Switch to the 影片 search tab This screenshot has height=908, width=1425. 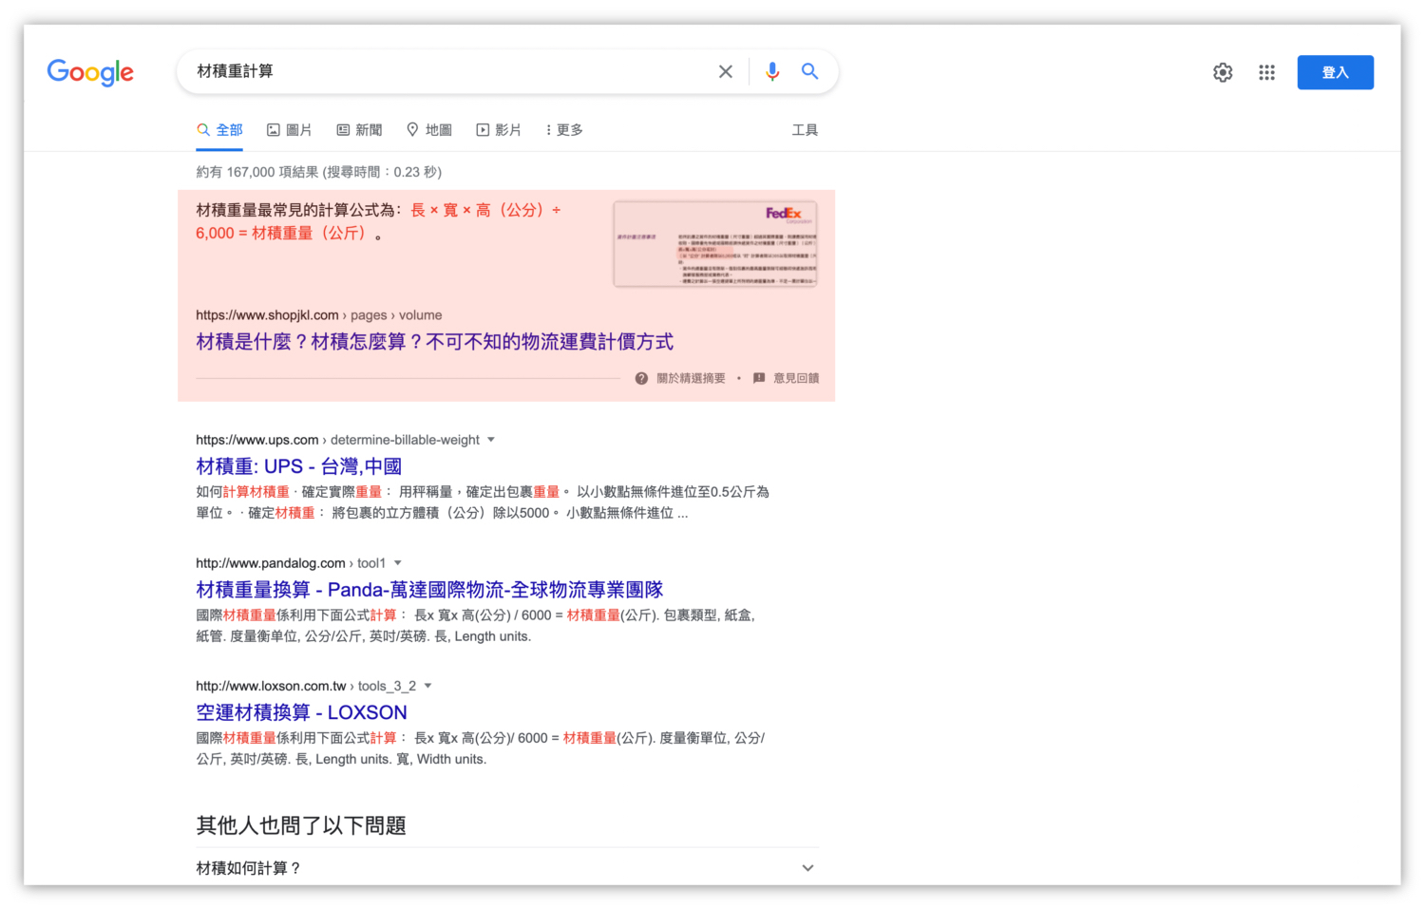pos(499,129)
